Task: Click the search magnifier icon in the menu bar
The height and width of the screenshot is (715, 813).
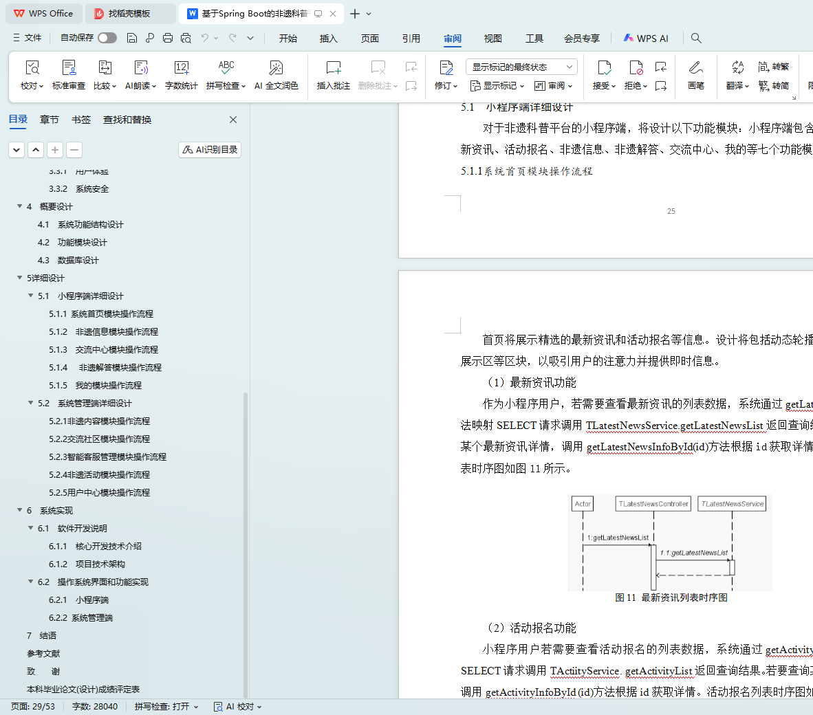Action: [696, 38]
